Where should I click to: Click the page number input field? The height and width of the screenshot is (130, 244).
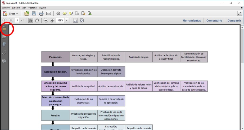[x=17, y=20]
